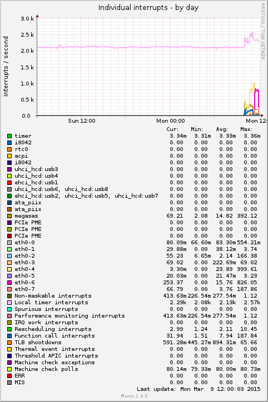Image resolution: width=268 pixels, height=402 pixels.
Task: Click the timer current value '3.34m'
Action: click(x=178, y=136)
